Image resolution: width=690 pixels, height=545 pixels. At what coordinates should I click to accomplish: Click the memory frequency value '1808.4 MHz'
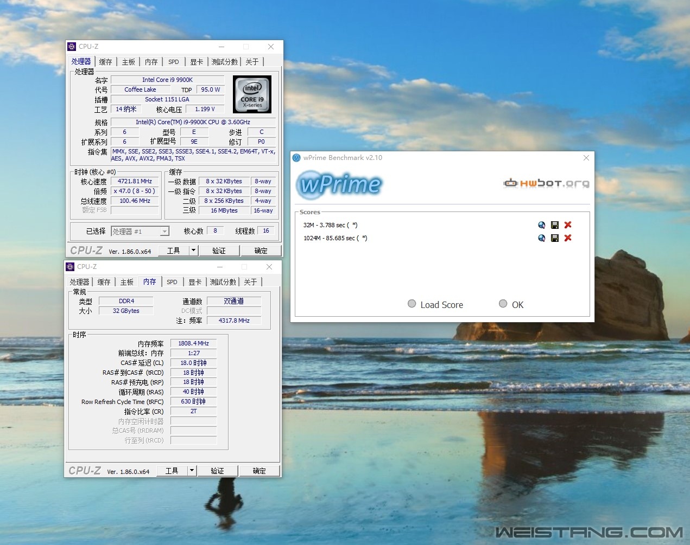click(x=194, y=343)
